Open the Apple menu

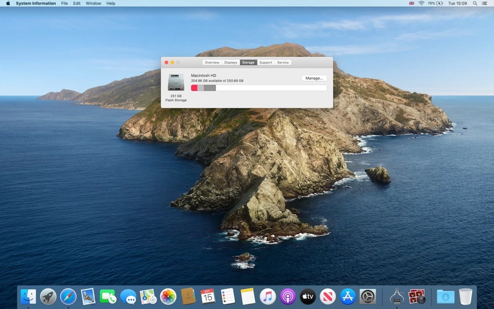click(8, 3)
